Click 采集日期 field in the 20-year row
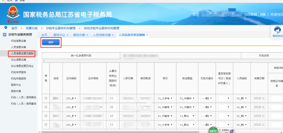Image resolution: width=283 pixels, height=133 pixels. click(259, 107)
